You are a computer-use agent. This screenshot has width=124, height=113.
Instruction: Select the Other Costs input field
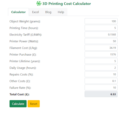(101, 81)
